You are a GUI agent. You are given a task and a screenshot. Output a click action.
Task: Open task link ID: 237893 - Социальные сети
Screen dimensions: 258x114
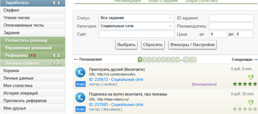(116, 105)
